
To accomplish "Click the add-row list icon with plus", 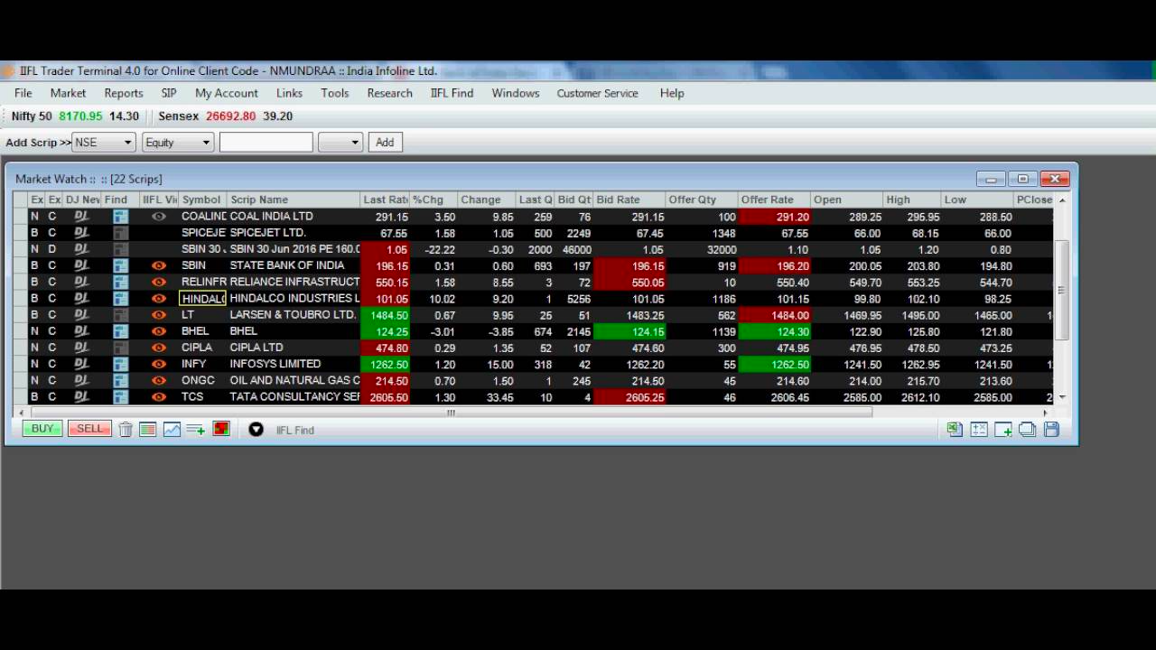I will (196, 430).
